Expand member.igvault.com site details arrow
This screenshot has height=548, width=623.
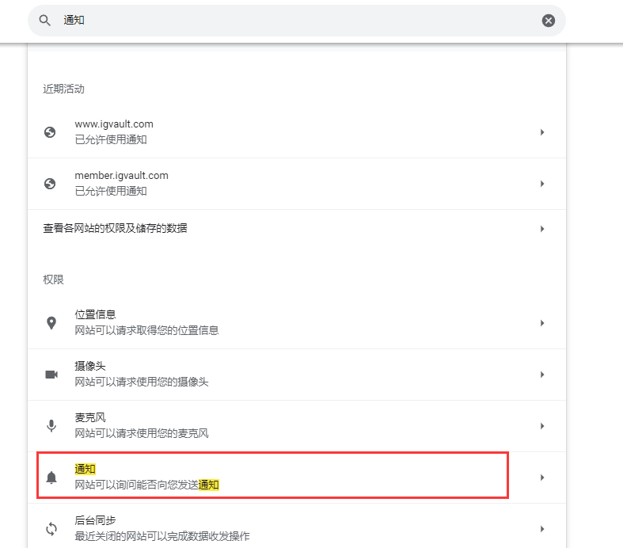click(542, 184)
